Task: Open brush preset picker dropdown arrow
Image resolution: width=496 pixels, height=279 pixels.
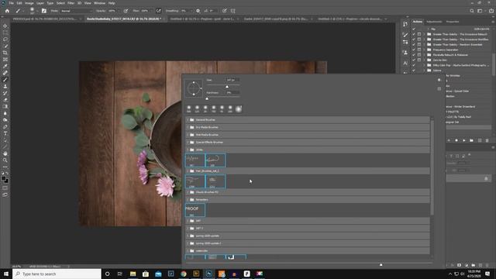Action: [37, 11]
